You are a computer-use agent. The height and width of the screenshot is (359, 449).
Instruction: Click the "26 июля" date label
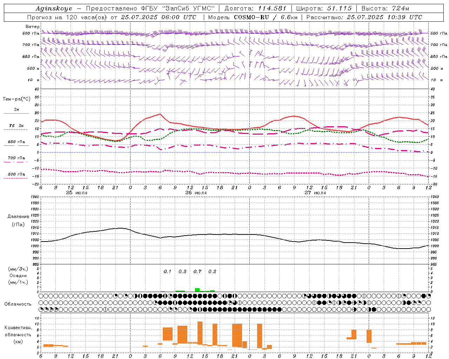coord(196,193)
